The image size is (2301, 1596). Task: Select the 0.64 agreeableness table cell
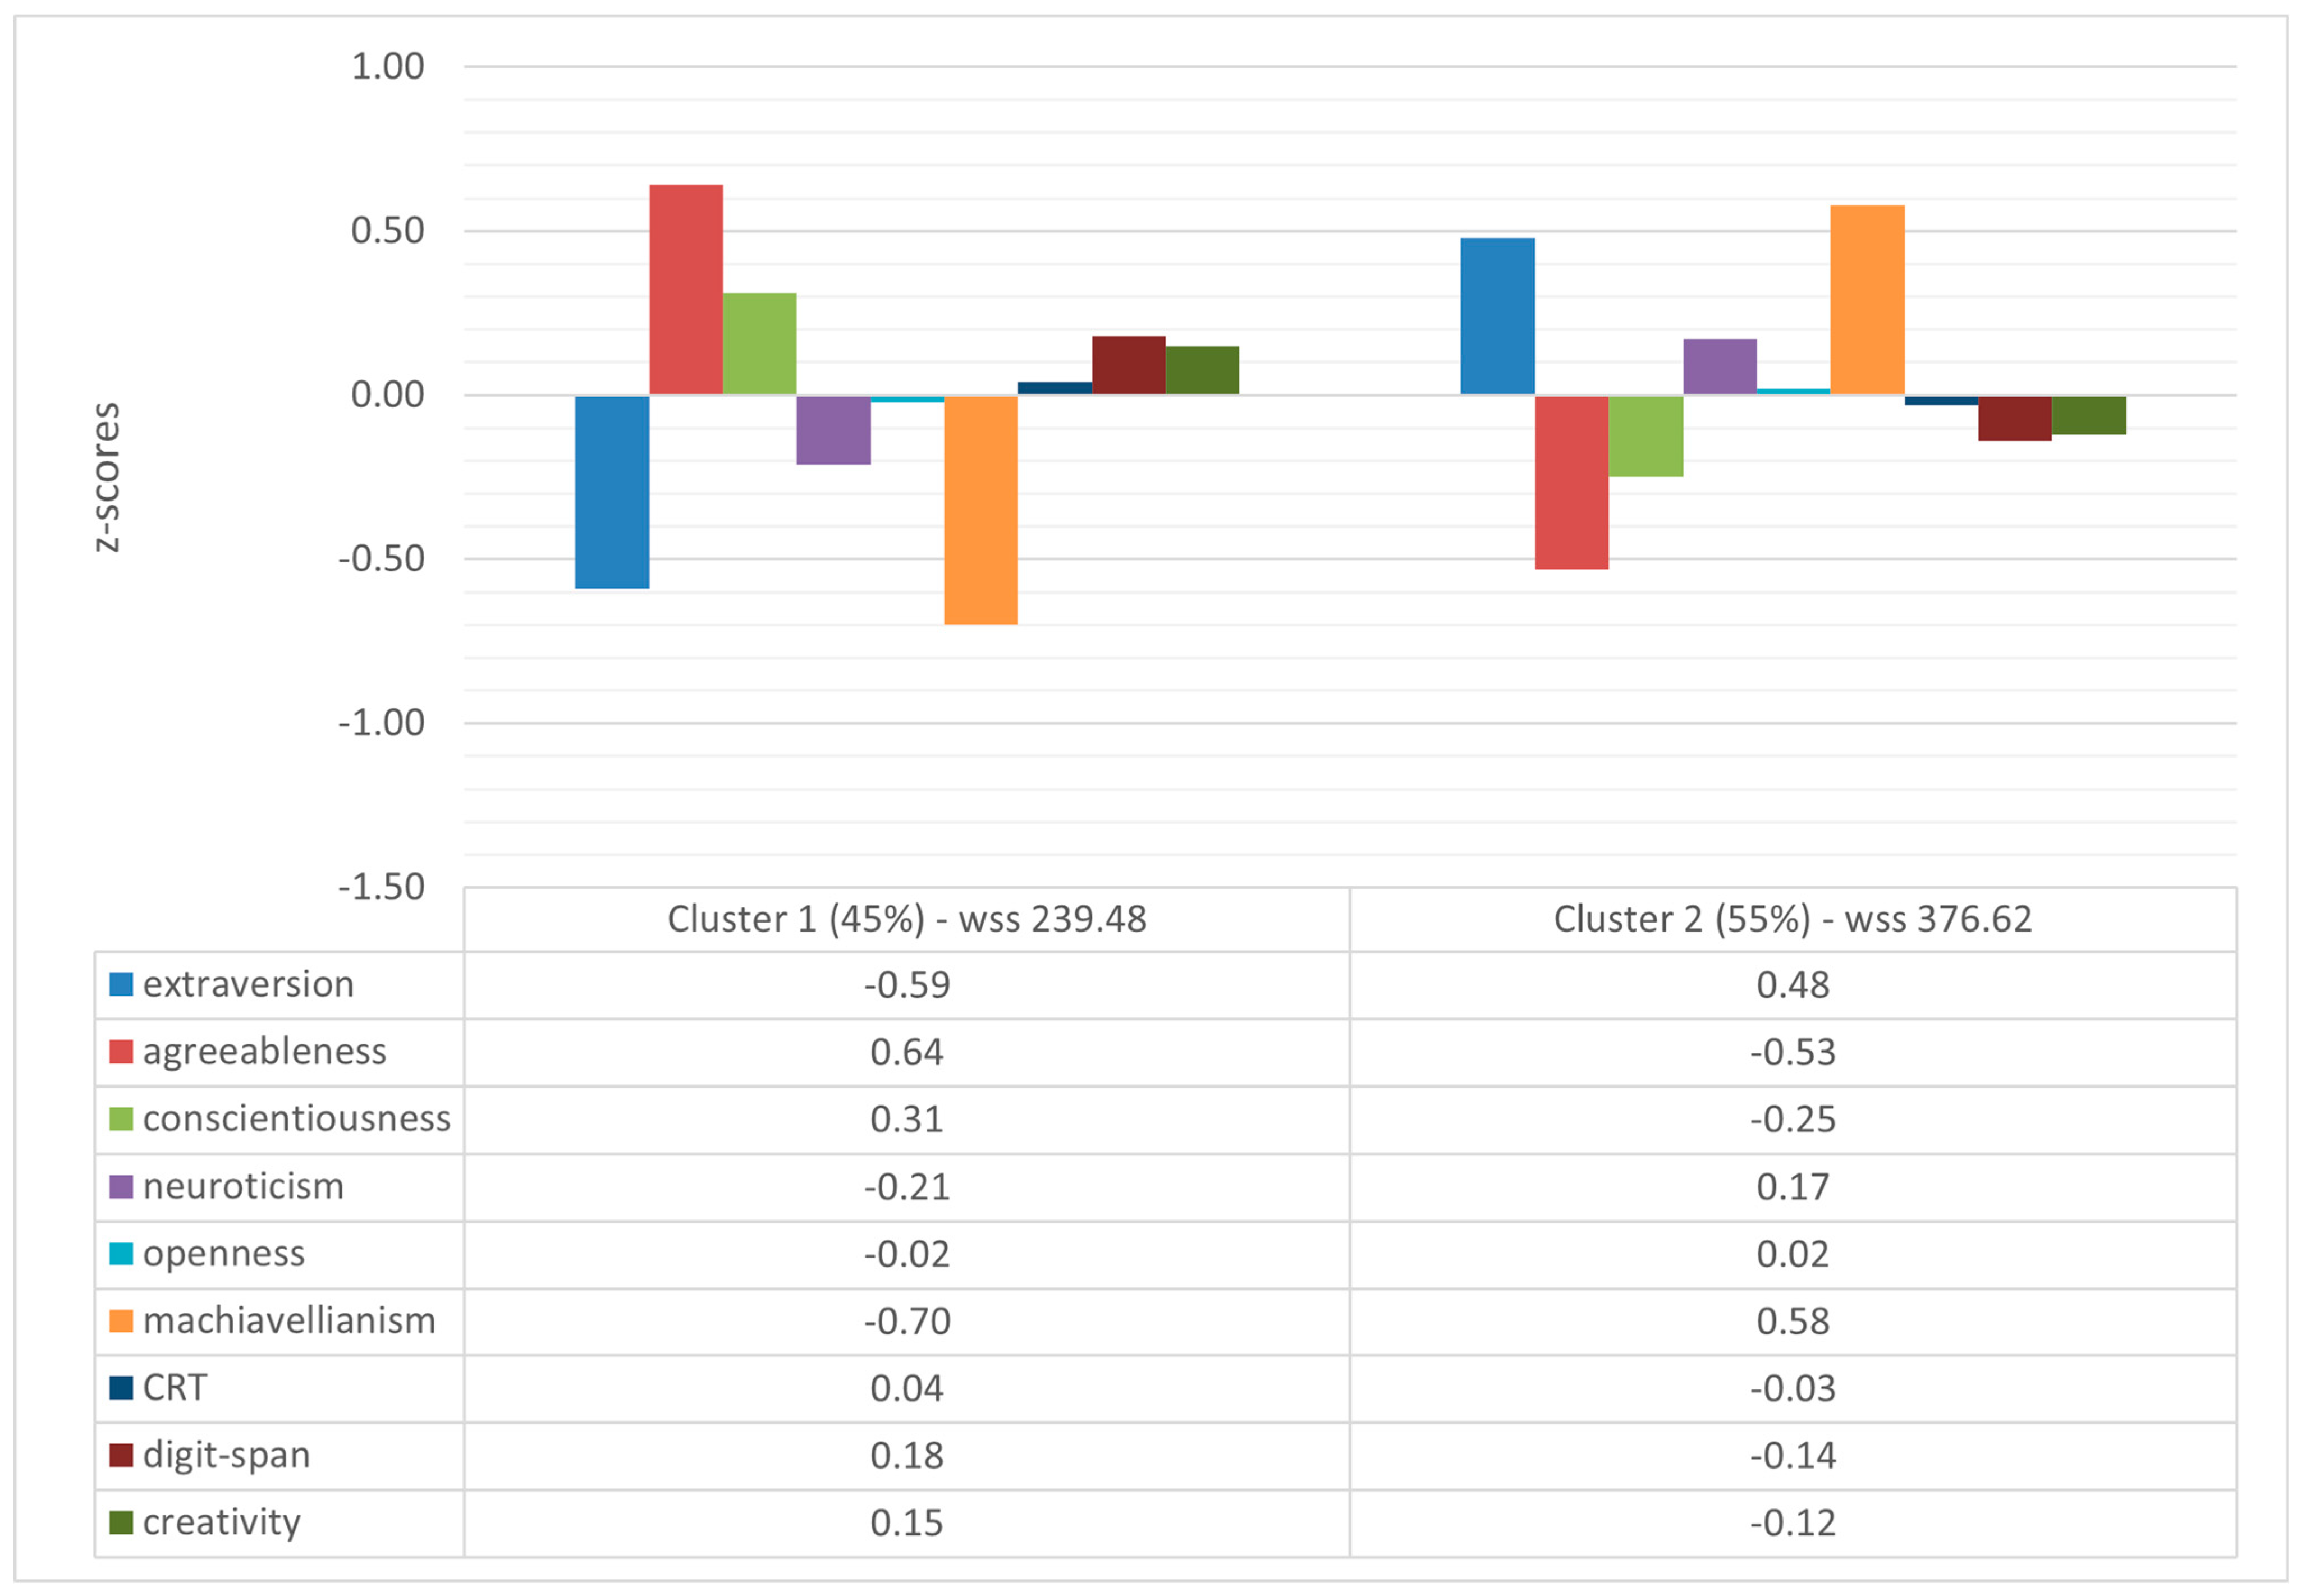(x=906, y=1052)
